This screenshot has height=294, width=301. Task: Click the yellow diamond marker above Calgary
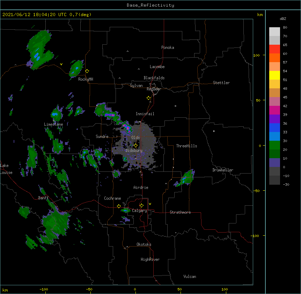point(141,206)
